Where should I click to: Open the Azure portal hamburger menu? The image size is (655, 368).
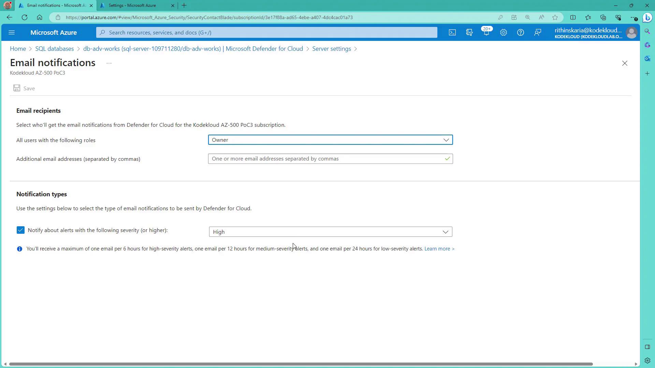(x=12, y=33)
